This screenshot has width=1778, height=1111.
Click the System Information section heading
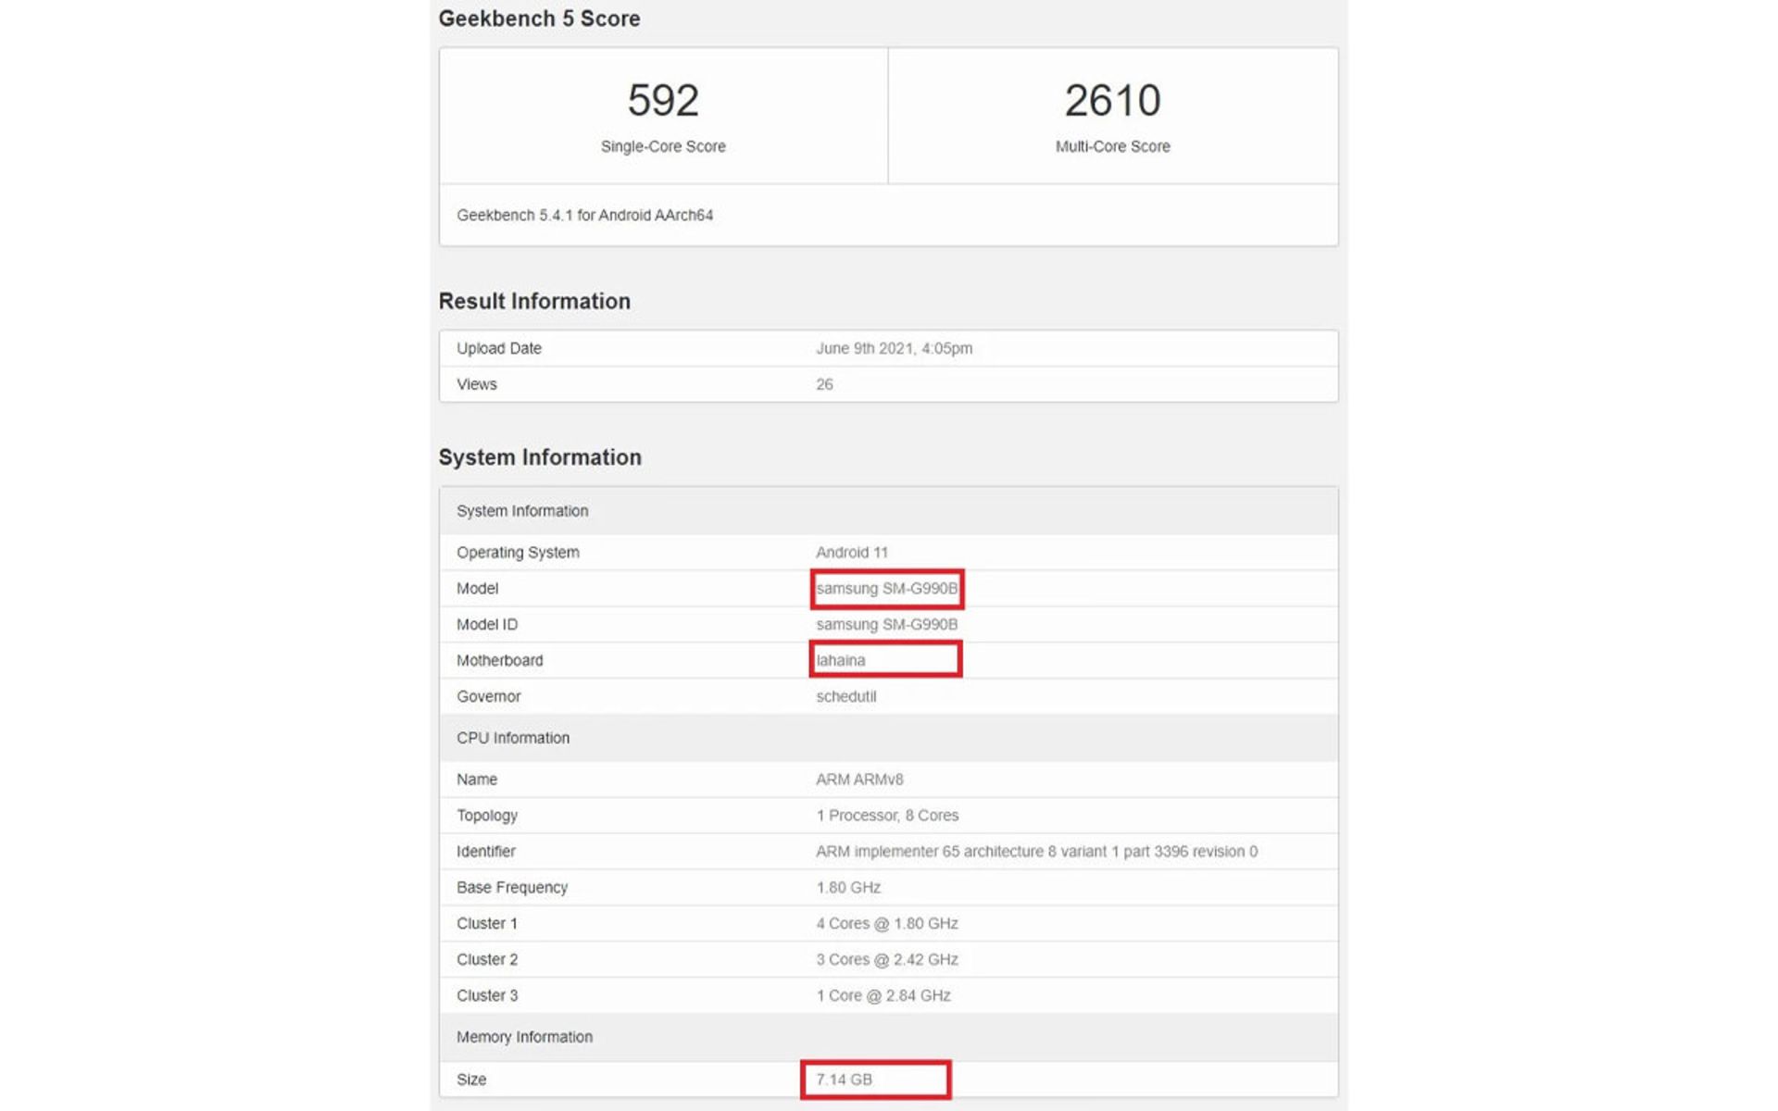[540, 457]
